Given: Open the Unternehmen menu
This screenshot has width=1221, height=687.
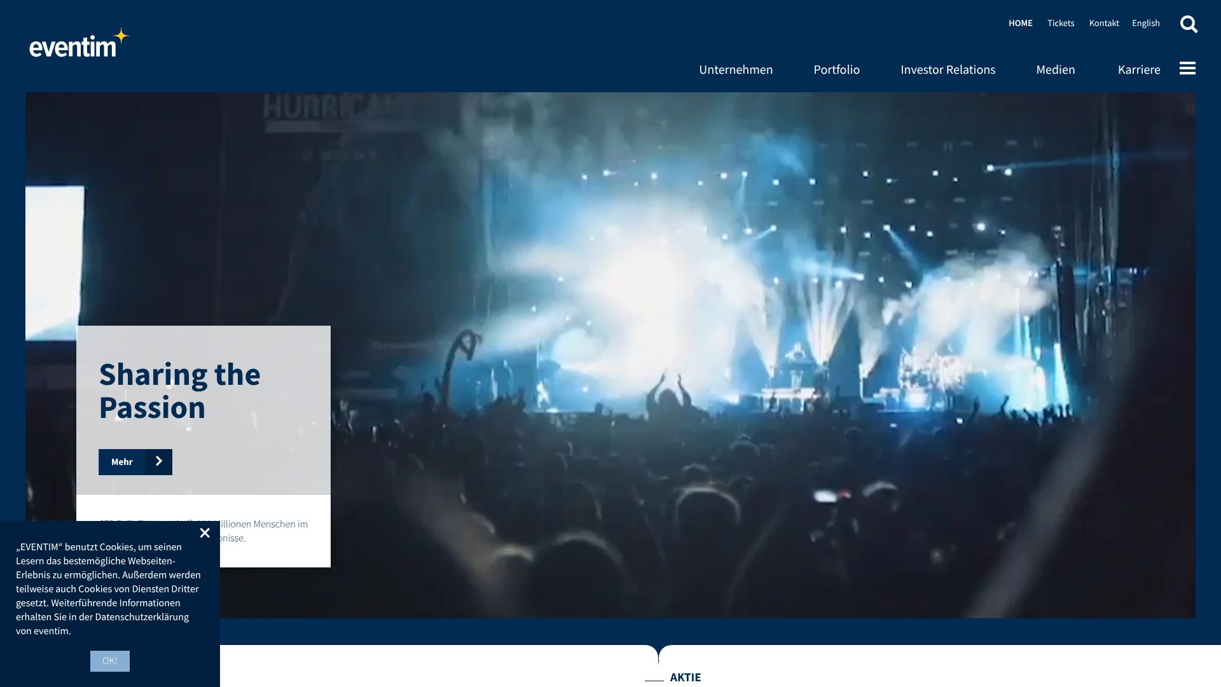Looking at the screenshot, I should [736, 69].
